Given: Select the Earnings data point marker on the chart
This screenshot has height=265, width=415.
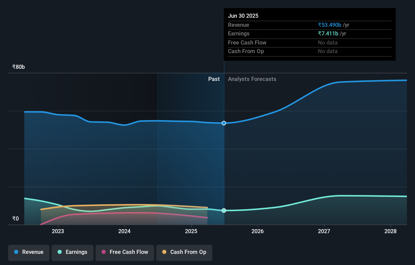Looking at the screenshot, I should (224, 210).
